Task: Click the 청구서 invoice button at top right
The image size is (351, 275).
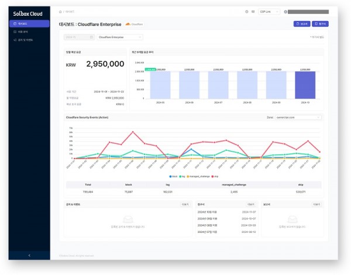Action: click(320, 24)
